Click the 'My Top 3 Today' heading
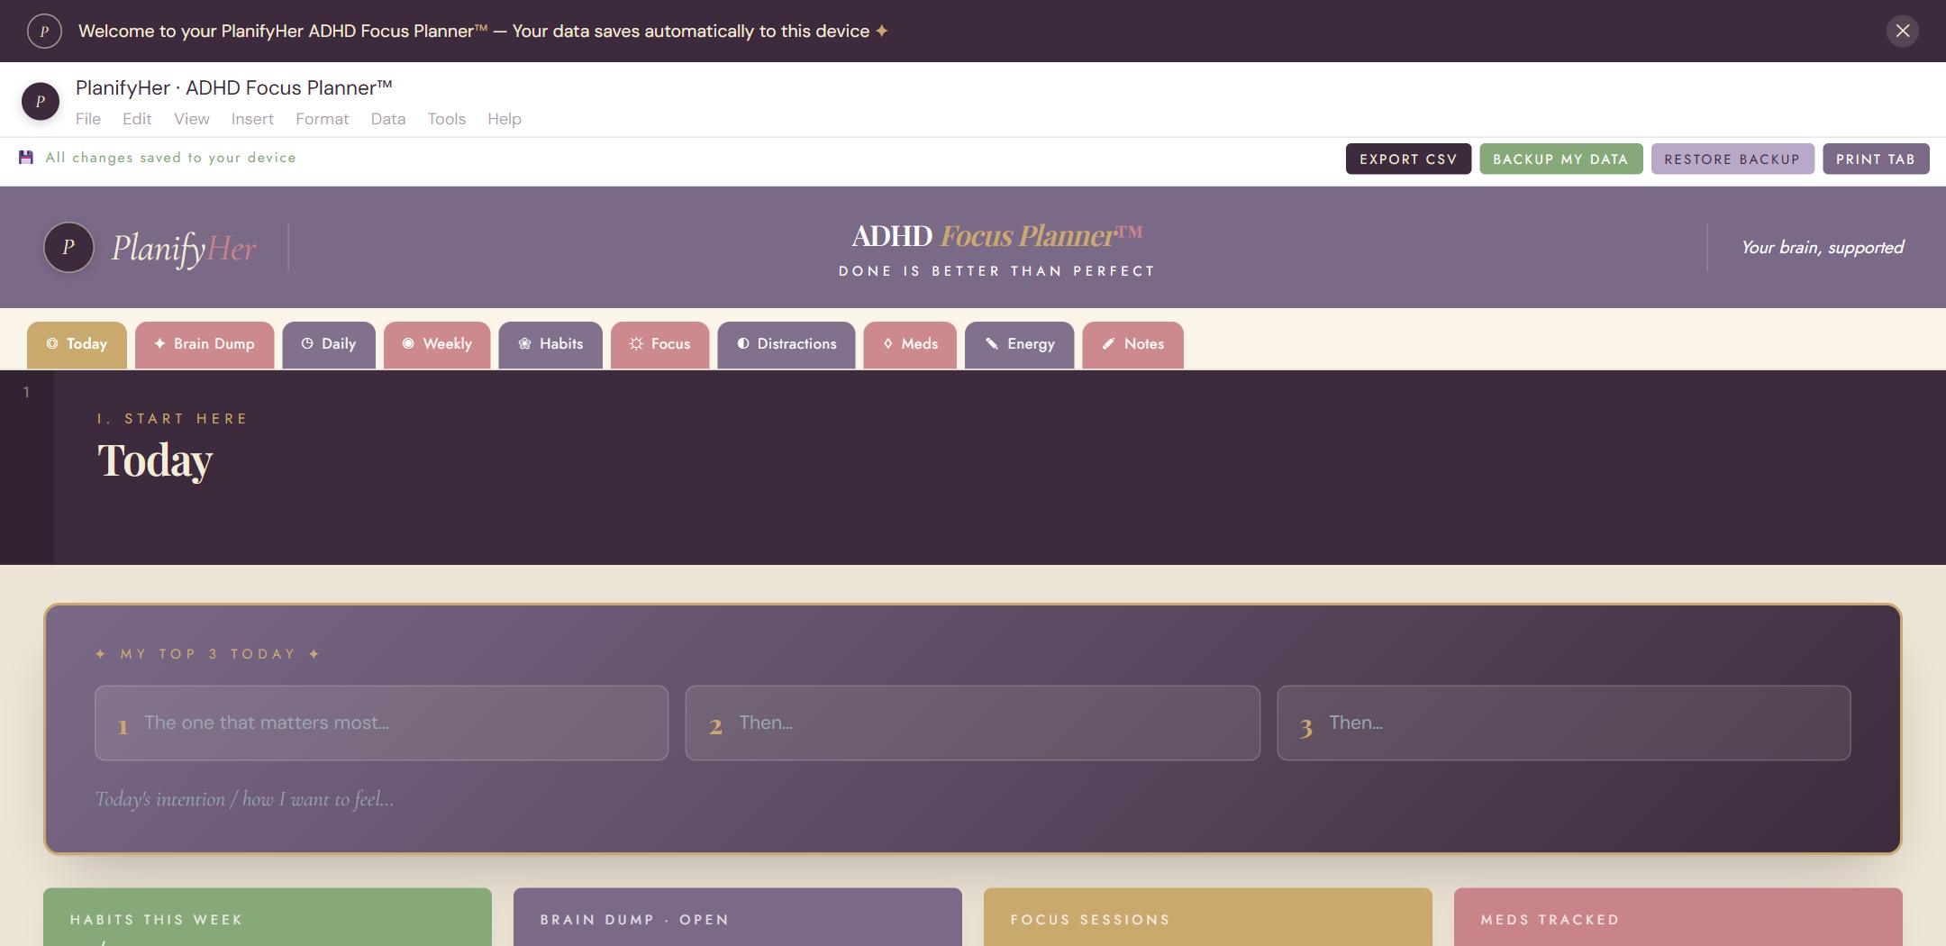The image size is (1946, 946). pos(208,654)
